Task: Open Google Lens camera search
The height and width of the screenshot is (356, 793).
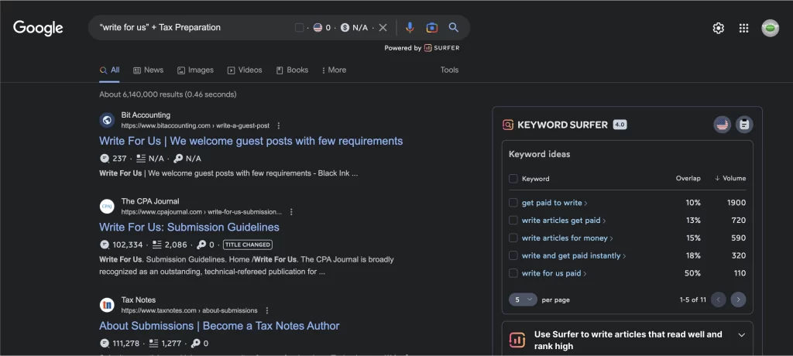Action: [431, 28]
